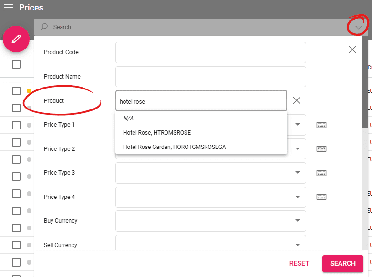372x277 pixels.
Task: Clear the Product field text
Action: 297,100
